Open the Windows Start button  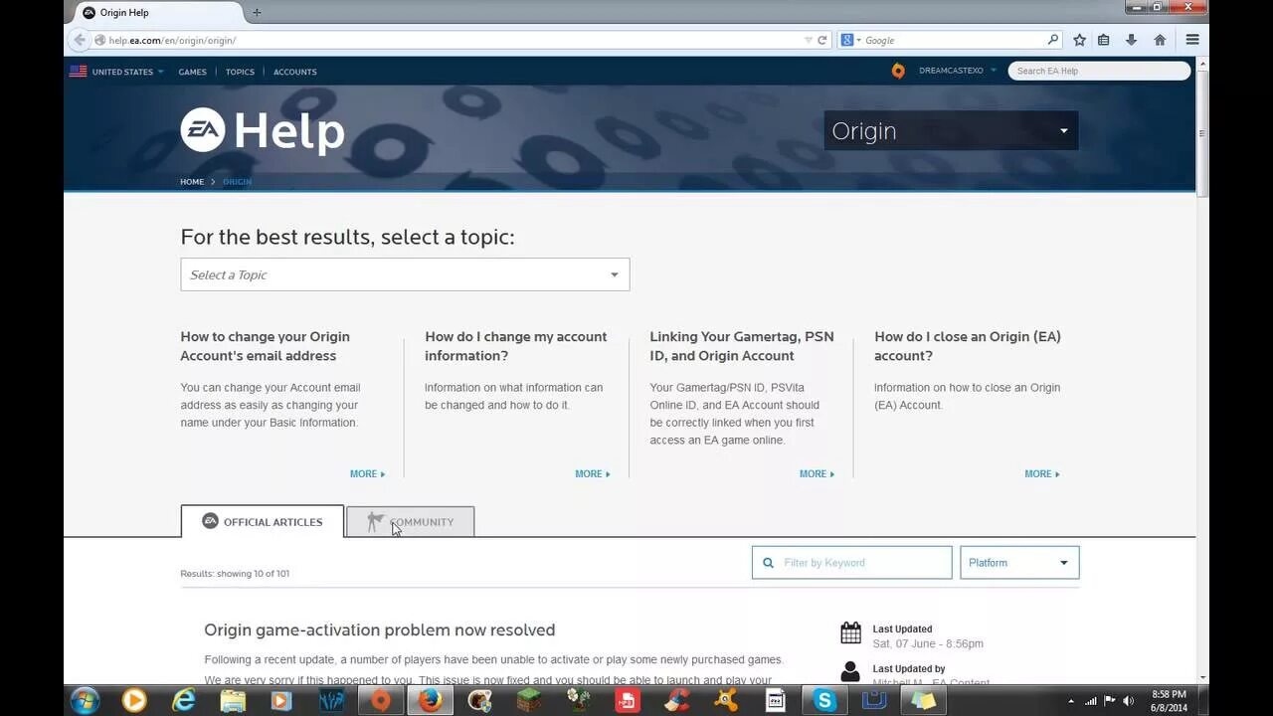tap(85, 700)
